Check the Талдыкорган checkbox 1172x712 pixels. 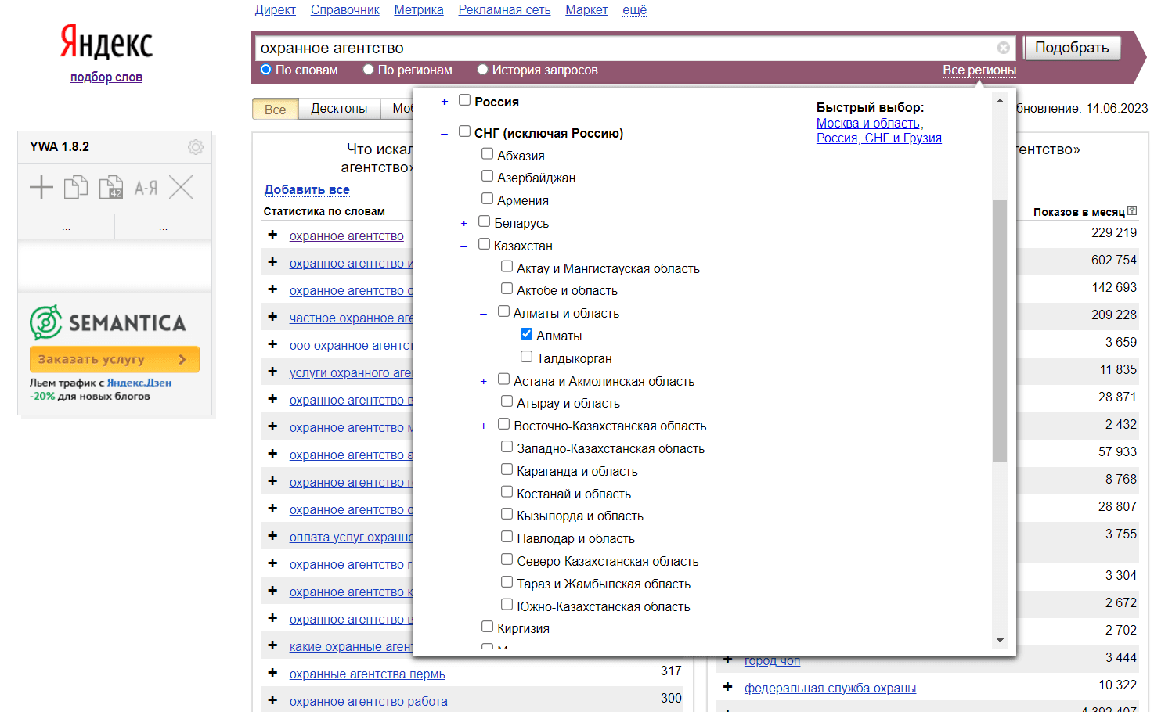point(526,357)
